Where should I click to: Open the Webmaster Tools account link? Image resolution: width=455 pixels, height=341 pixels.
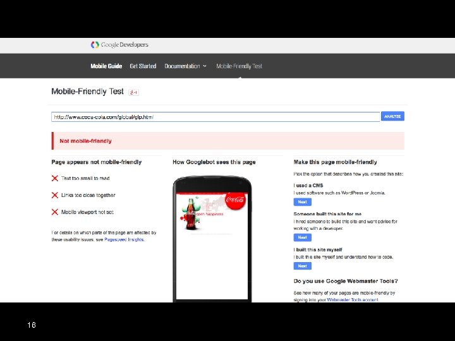pyautogui.click(x=353, y=300)
